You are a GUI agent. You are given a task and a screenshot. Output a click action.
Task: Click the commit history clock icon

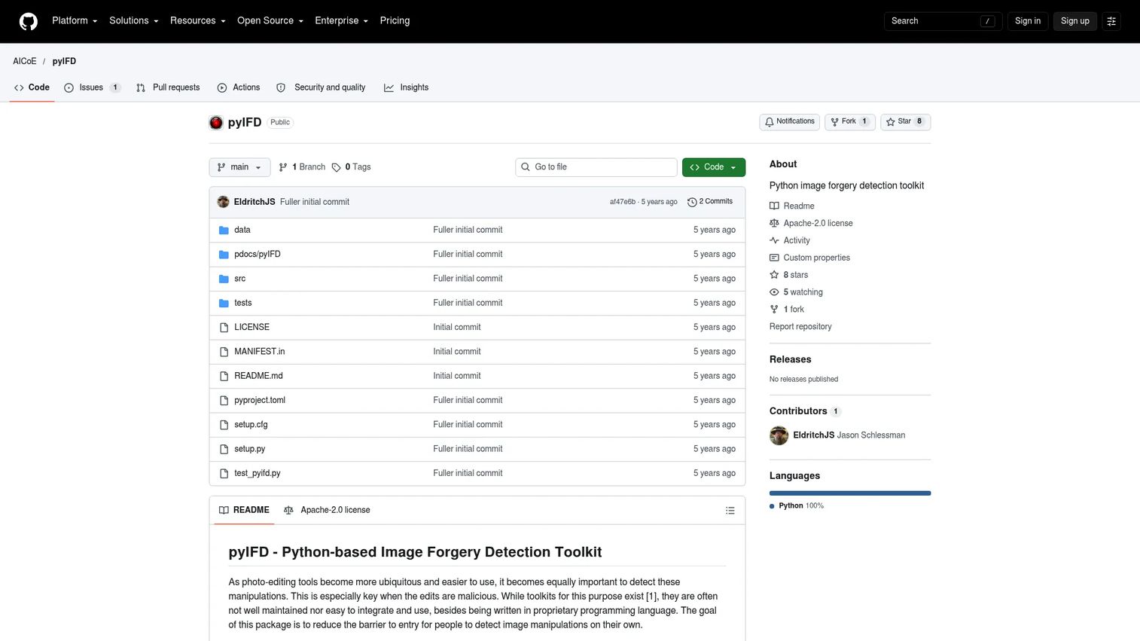pos(692,202)
